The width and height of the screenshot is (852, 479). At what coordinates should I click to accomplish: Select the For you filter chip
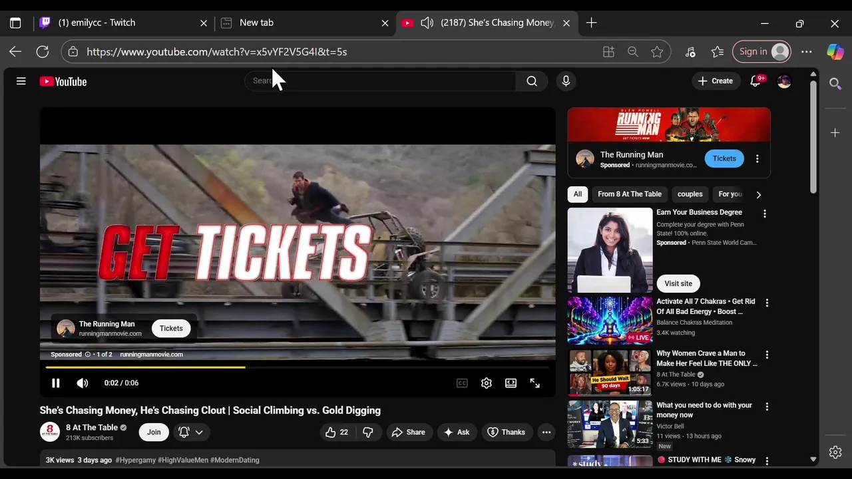[x=730, y=194]
